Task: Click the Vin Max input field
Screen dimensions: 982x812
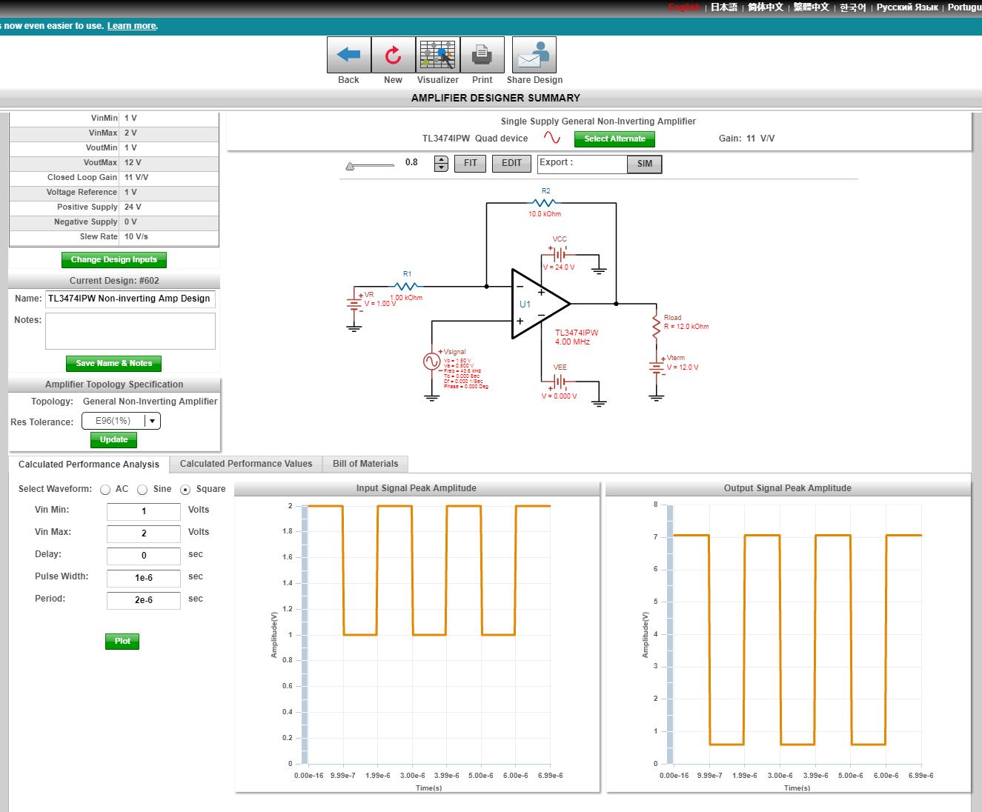Action: (x=144, y=534)
